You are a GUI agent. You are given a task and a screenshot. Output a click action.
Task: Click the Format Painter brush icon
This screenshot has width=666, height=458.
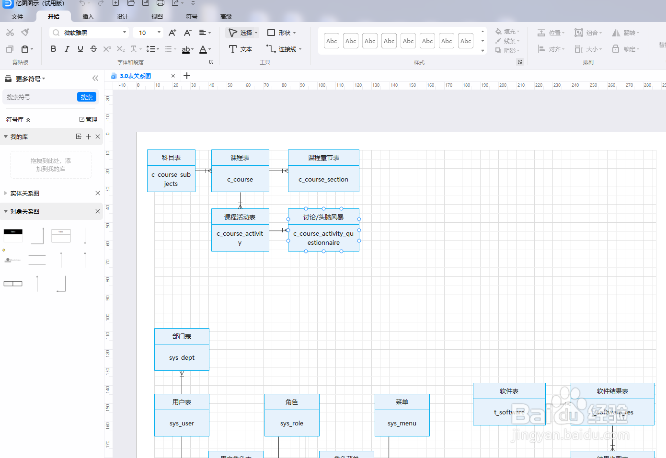(25, 33)
